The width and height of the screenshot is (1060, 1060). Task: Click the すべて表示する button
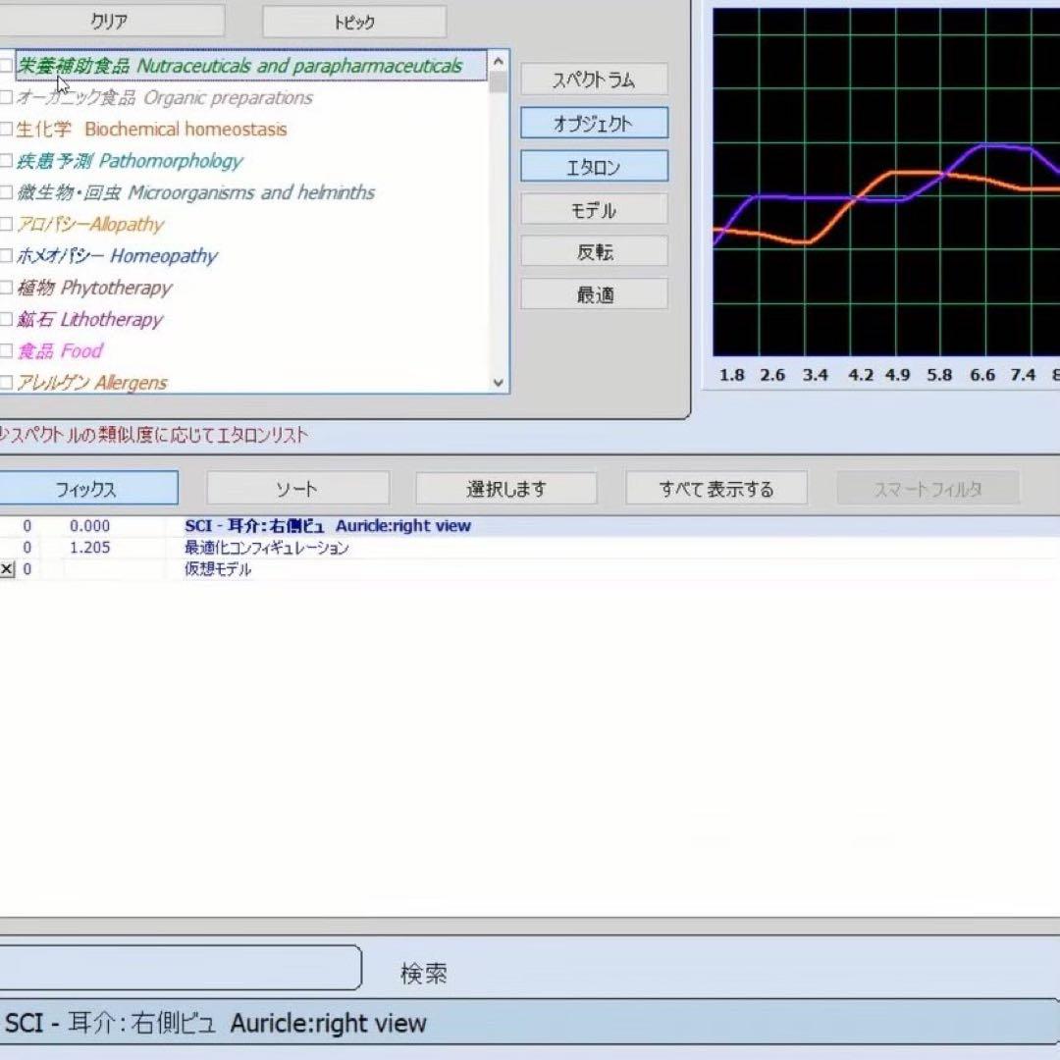point(715,489)
